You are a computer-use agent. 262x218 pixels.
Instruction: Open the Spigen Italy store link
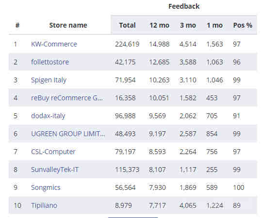coord(49,80)
